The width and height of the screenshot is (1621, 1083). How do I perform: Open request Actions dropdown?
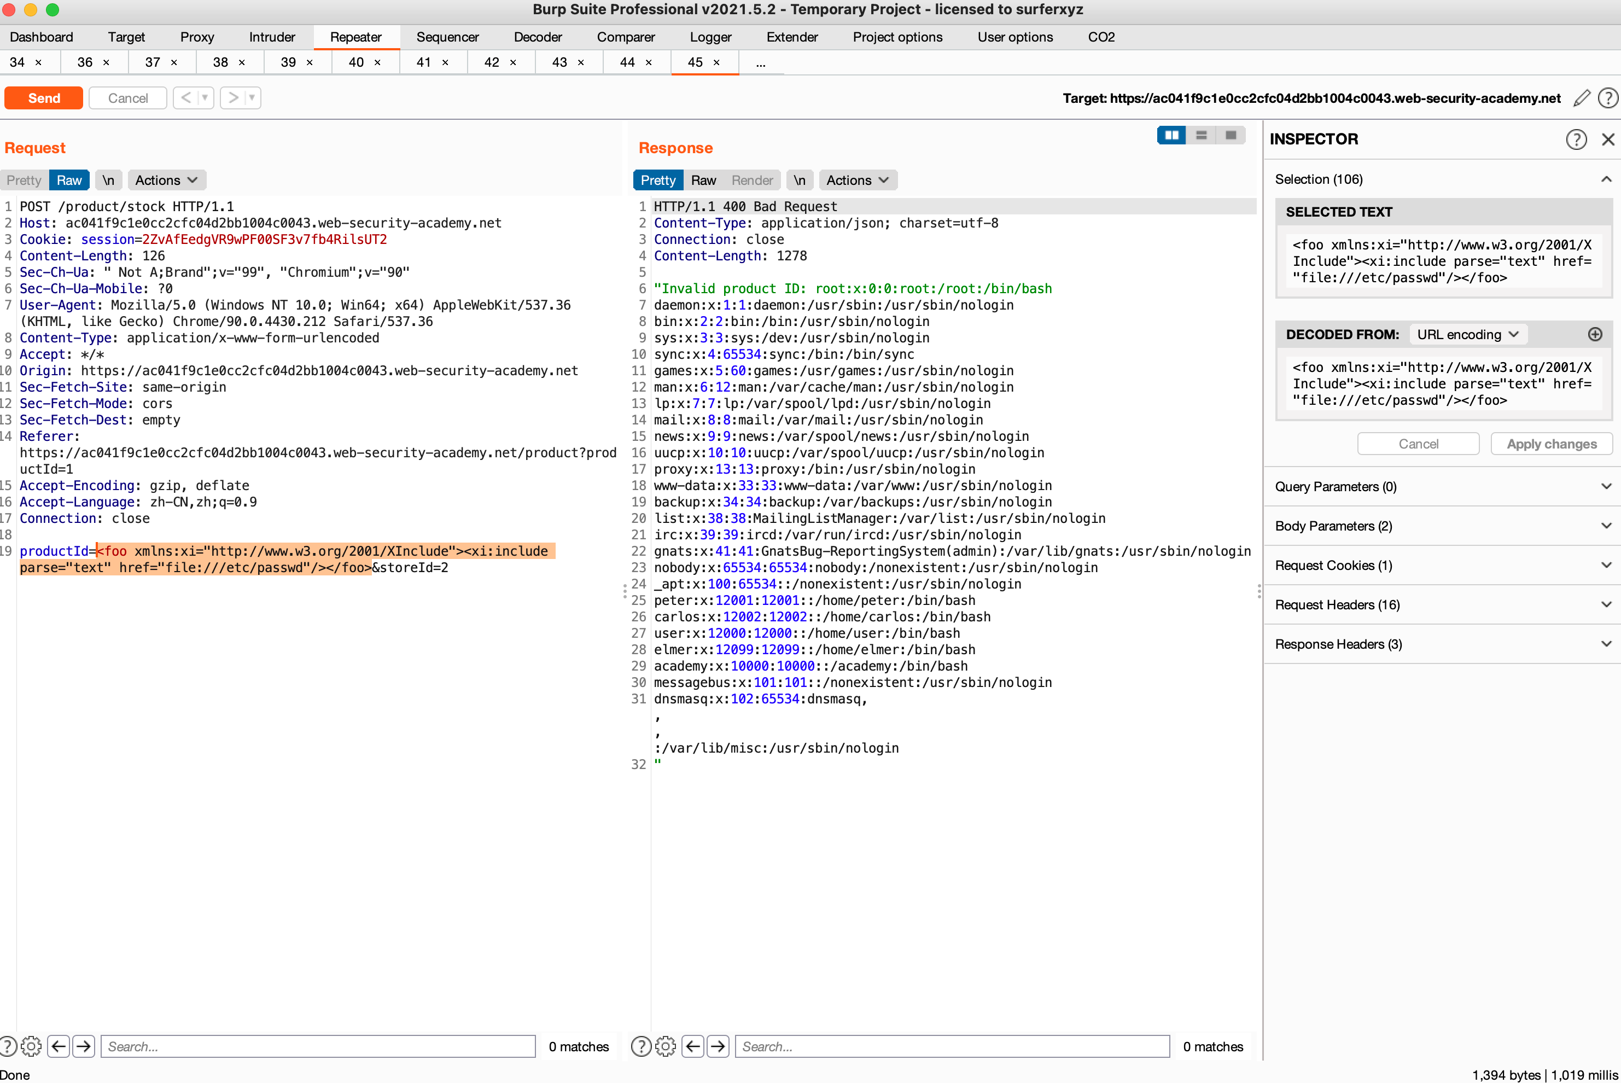click(166, 180)
